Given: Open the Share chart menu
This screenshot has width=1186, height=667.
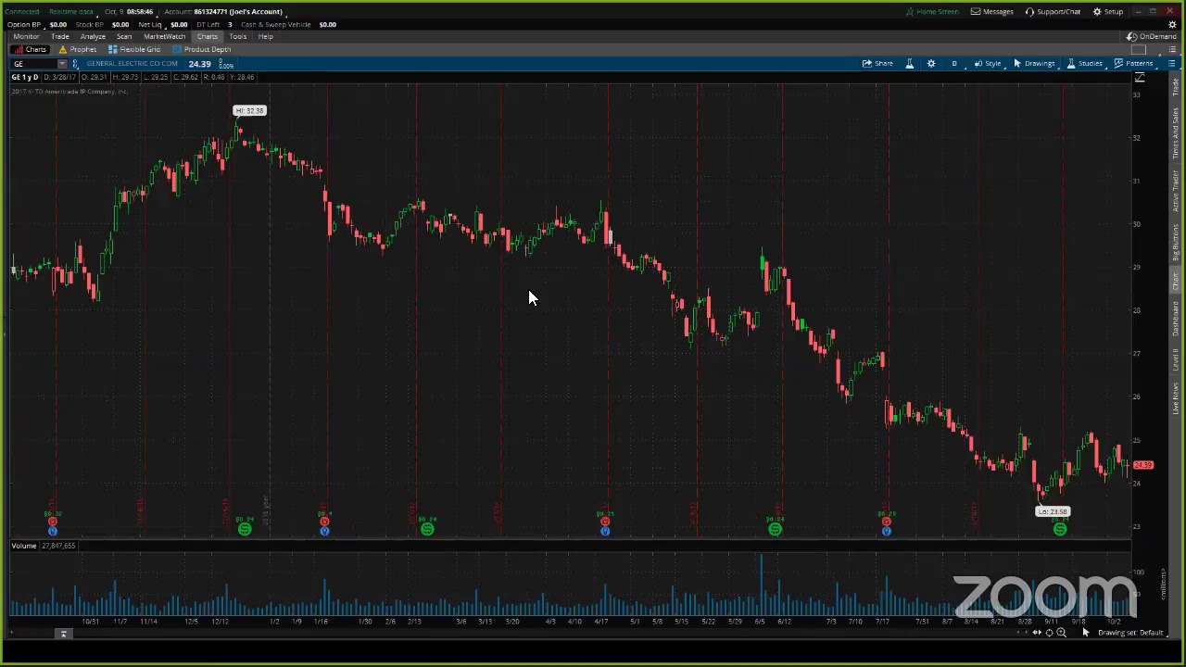Looking at the screenshot, I should click(877, 63).
